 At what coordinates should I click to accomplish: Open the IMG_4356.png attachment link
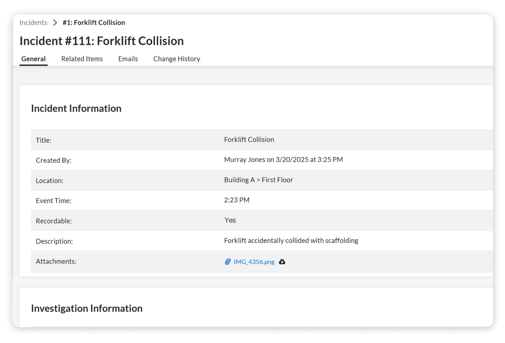254,262
